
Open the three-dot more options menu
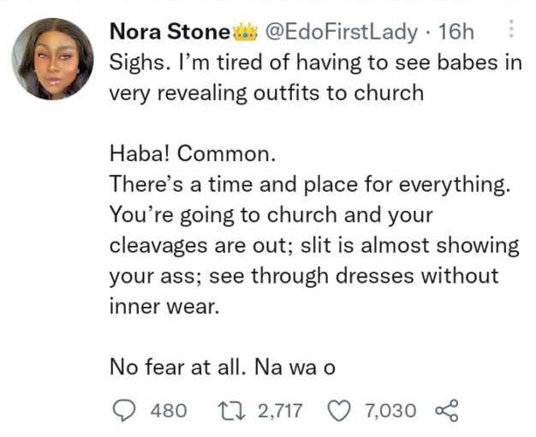(x=512, y=29)
